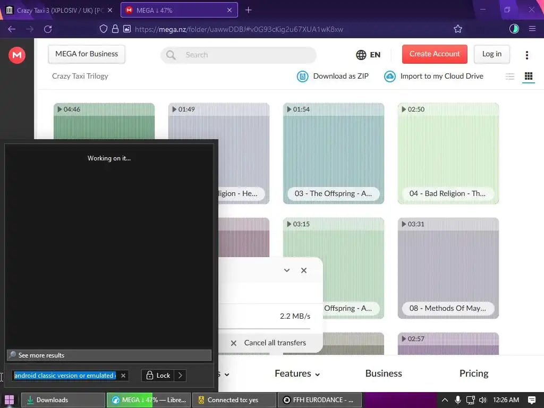Switch to MEGA LibreWolf taskbar window

pos(149,400)
